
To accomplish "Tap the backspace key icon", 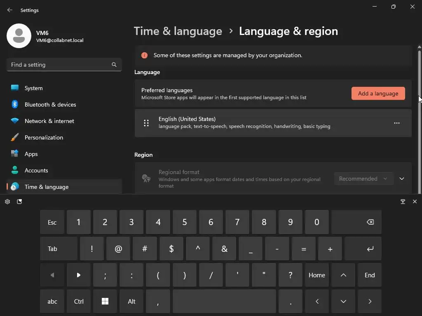I will pos(356,222).
